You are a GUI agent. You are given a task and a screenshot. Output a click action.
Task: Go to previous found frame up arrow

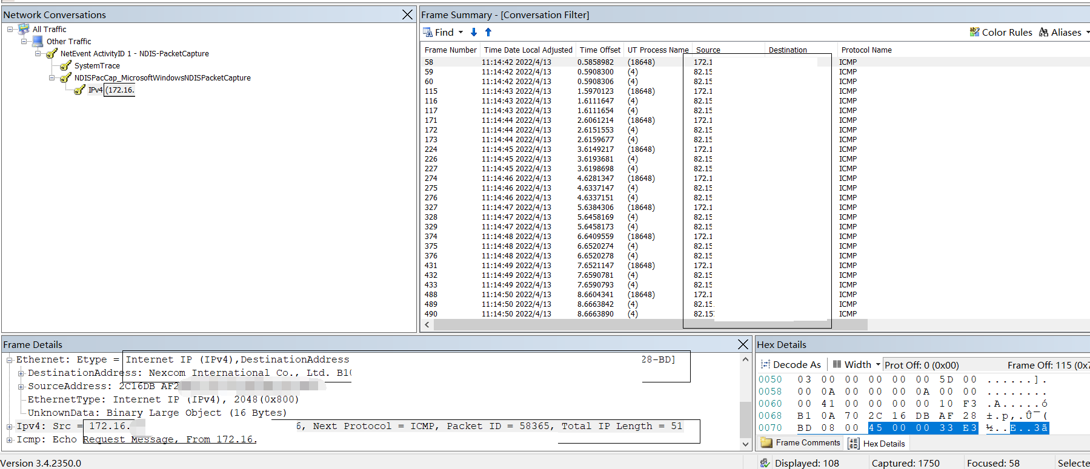pos(488,32)
